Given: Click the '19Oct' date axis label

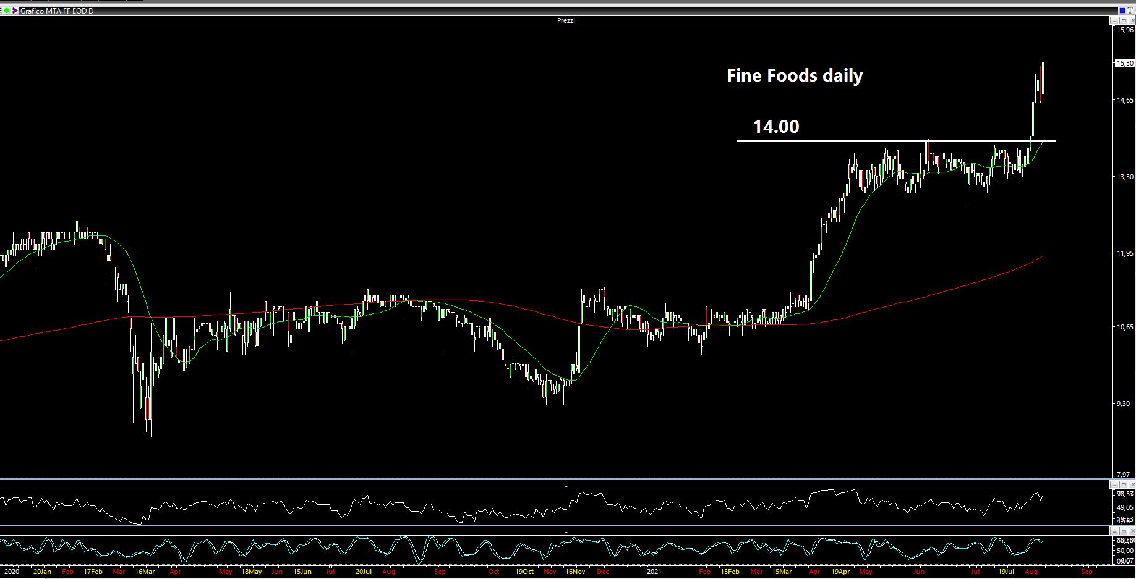Looking at the screenshot, I should coord(524,572).
